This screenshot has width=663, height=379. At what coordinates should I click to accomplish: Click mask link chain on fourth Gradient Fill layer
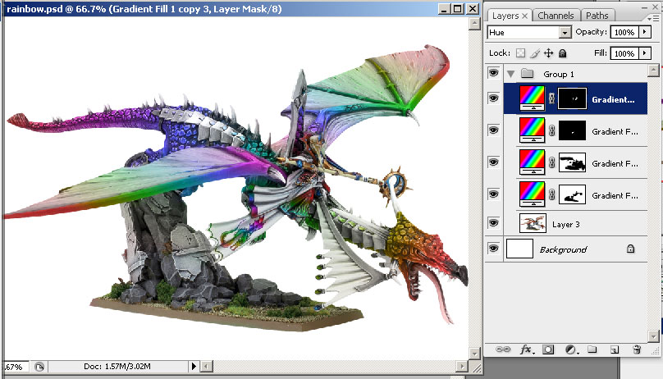[x=551, y=194]
